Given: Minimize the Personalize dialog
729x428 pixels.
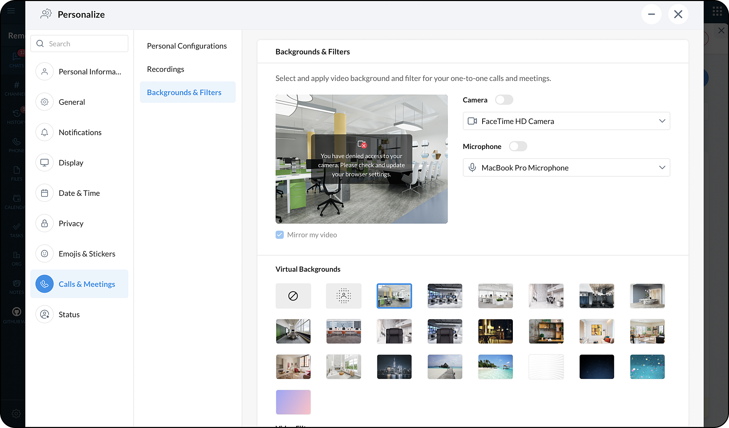Looking at the screenshot, I should pos(651,14).
